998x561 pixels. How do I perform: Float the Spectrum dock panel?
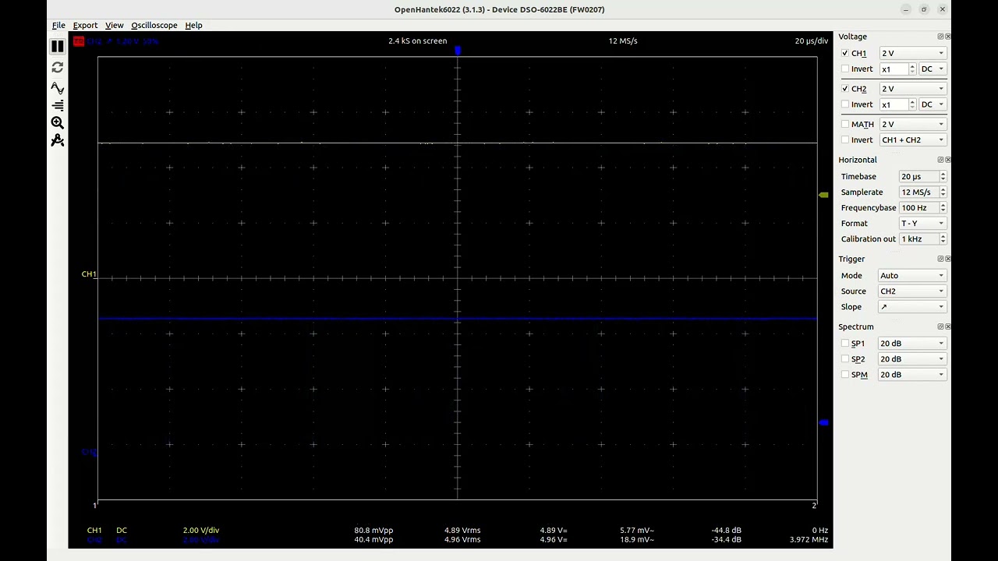(940, 326)
